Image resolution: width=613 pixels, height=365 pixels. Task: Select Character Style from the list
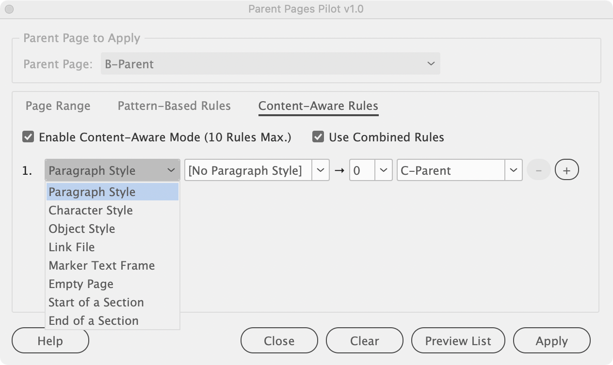(x=91, y=211)
